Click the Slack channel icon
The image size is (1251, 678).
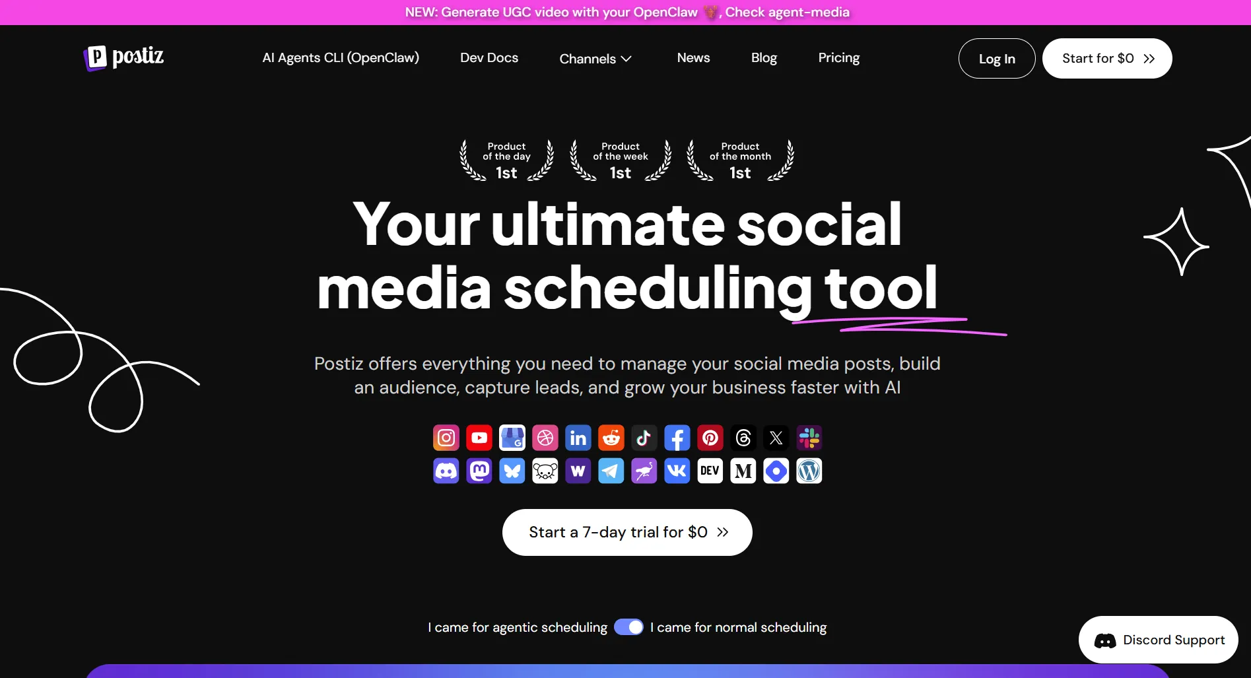tap(809, 438)
